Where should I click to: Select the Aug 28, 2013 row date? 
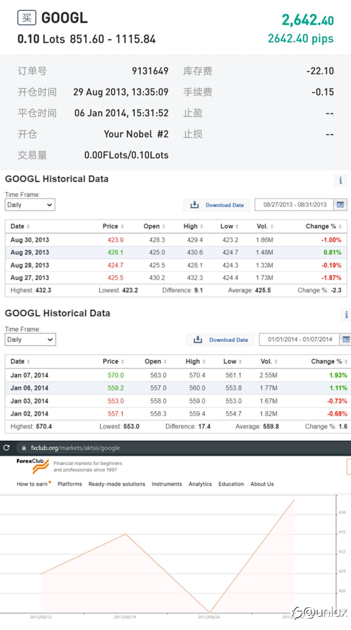[30, 265]
